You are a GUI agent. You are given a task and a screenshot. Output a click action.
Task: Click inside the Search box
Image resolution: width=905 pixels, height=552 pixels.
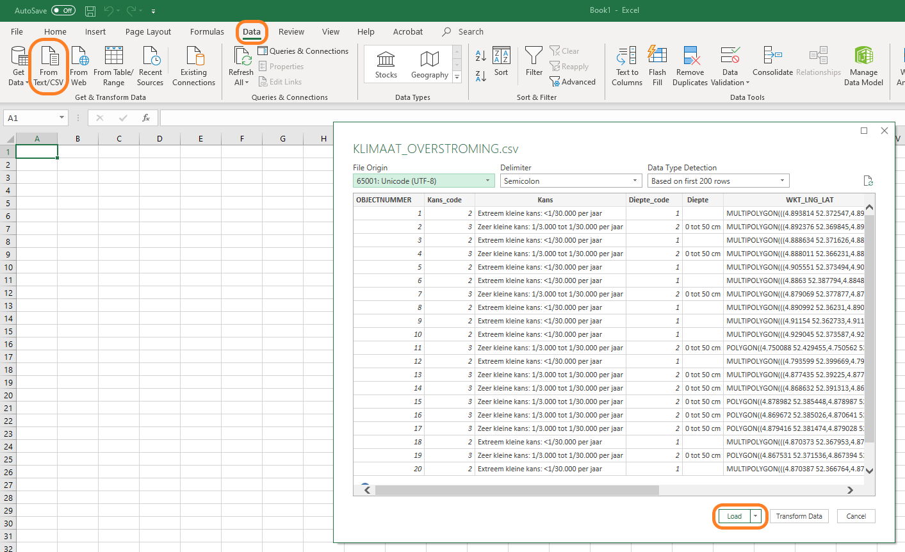[x=469, y=31]
